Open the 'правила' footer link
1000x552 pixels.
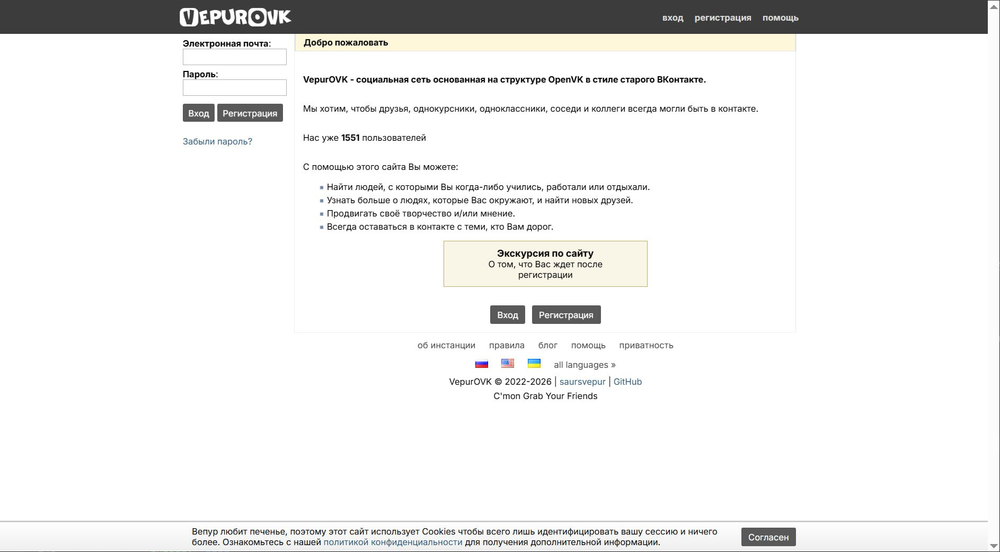(x=507, y=345)
